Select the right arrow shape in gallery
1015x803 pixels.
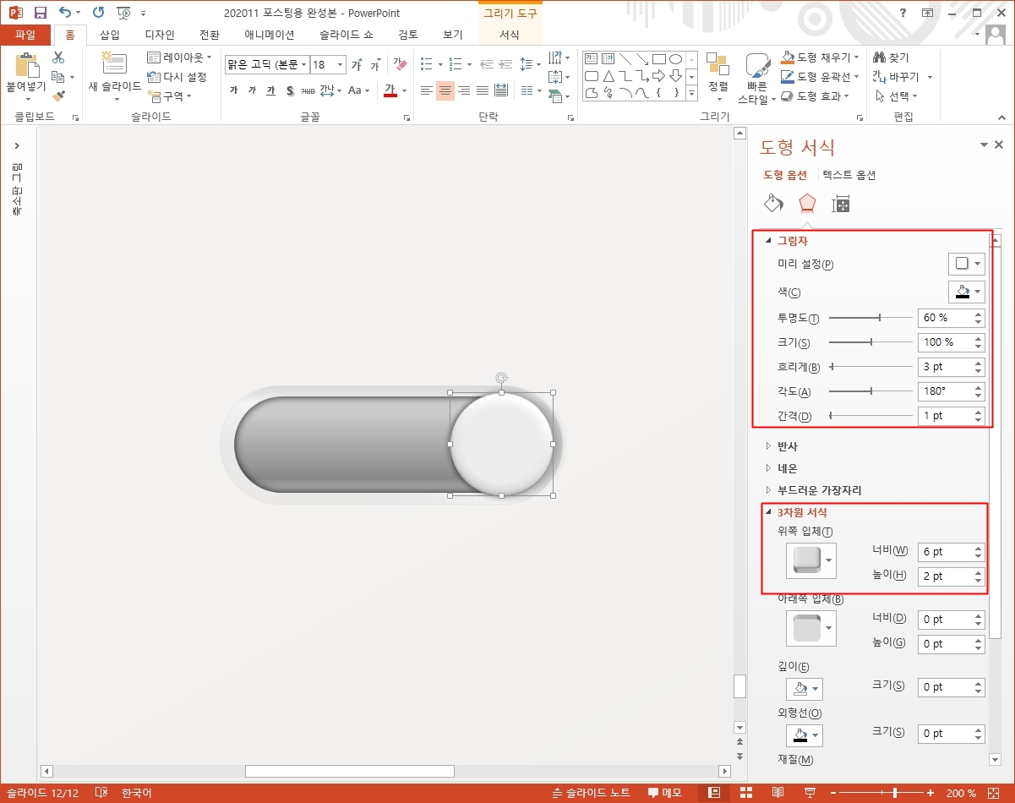pos(659,75)
